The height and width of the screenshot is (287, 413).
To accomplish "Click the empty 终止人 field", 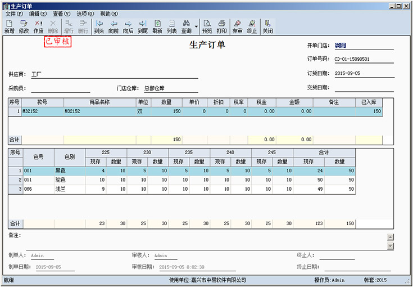I will pyautogui.click(x=337, y=255).
